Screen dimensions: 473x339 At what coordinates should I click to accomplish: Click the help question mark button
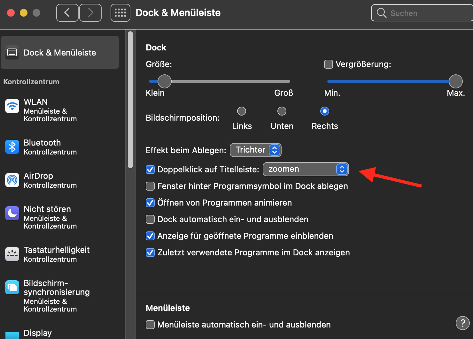[x=462, y=323]
